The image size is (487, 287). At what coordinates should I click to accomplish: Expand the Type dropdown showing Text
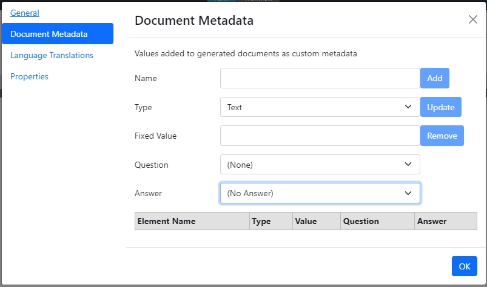point(320,107)
